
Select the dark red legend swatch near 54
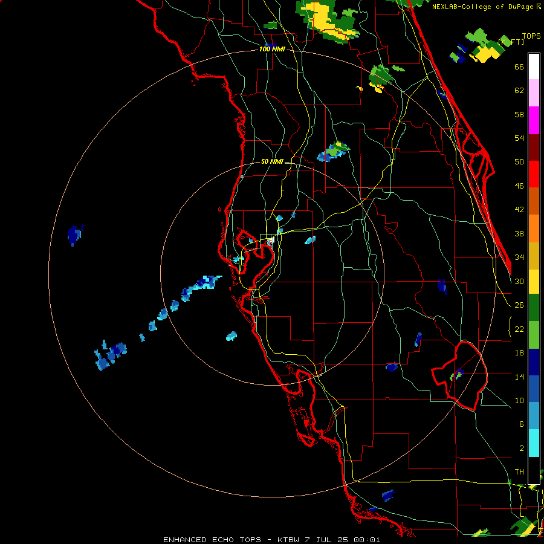pos(534,147)
